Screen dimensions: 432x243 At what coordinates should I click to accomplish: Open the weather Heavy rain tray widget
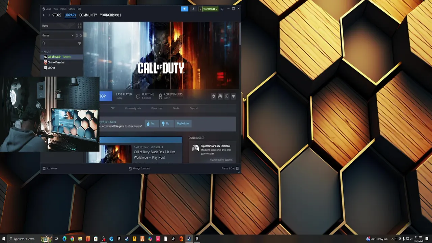tap(377, 239)
